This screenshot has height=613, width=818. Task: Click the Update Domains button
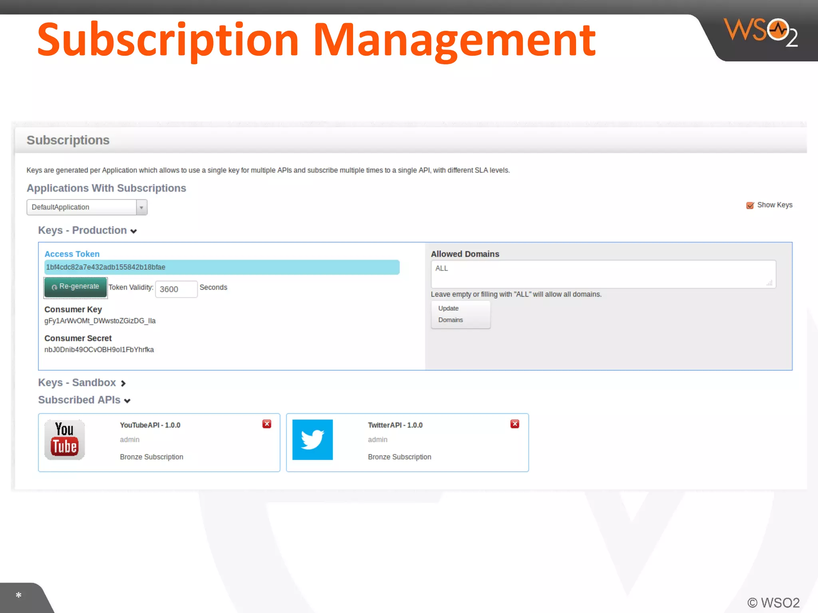click(460, 314)
